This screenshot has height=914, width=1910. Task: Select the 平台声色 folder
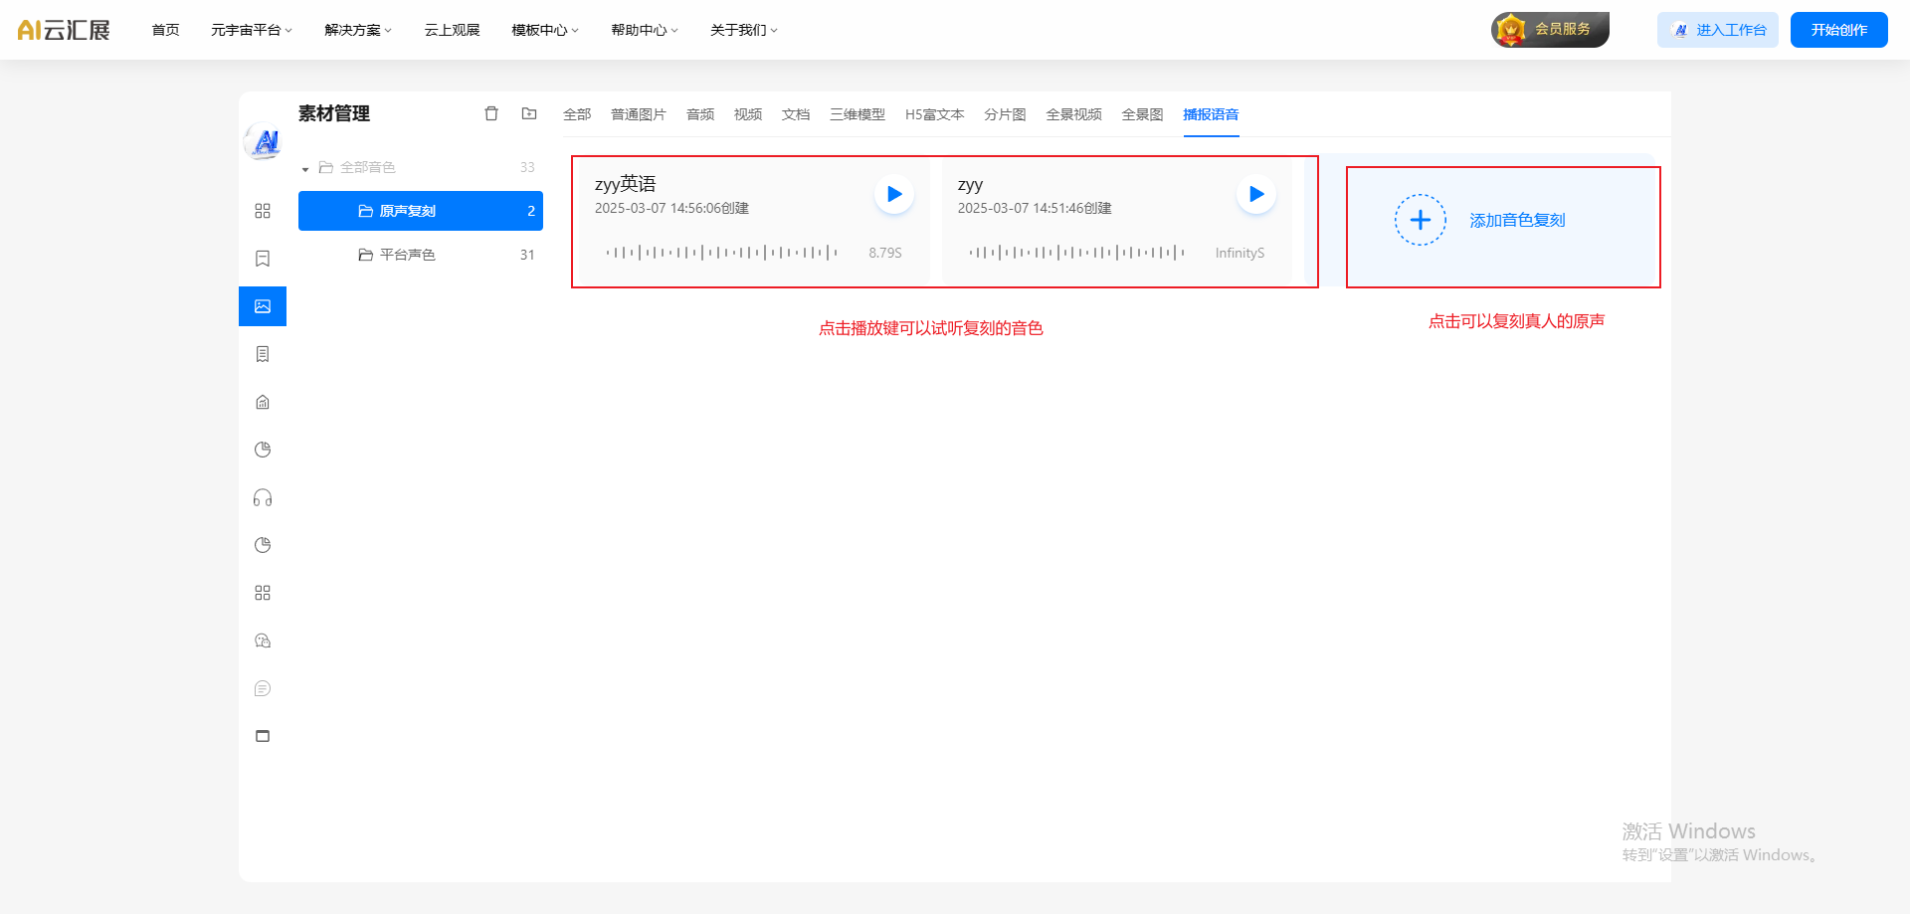pyautogui.click(x=408, y=255)
